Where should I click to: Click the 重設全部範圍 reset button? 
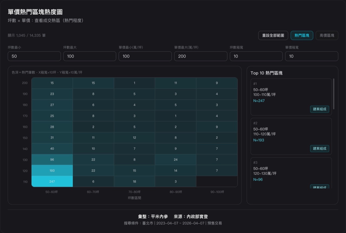pos(273,35)
